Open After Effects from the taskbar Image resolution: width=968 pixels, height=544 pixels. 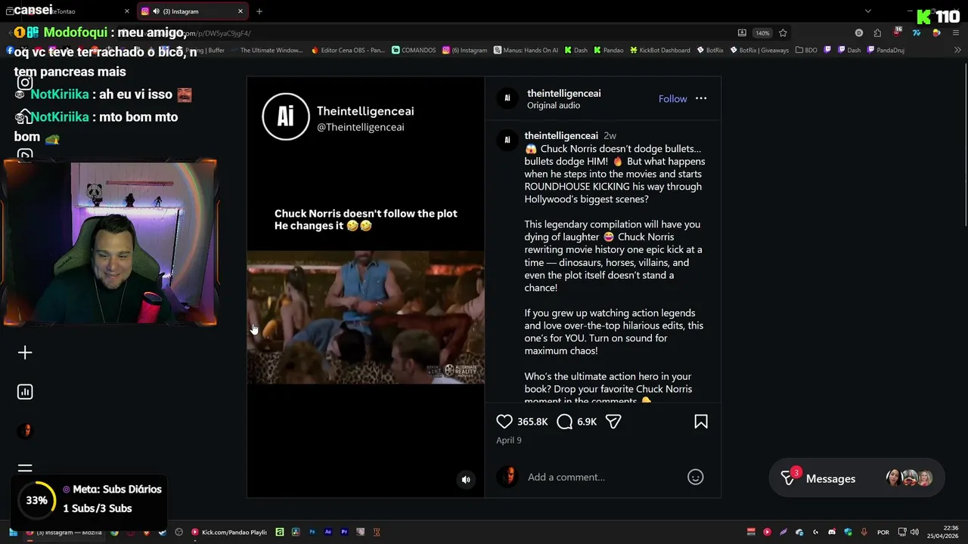pyautogui.click(x=328, y=532)
